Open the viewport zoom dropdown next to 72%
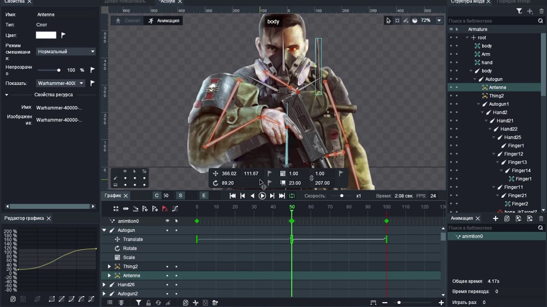The image size is (547, 307). point(439,20)
